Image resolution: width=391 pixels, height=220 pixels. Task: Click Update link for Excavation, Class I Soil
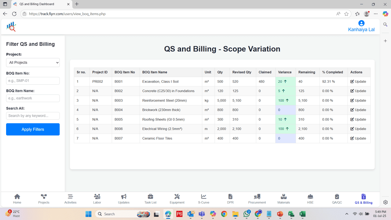point(360,81)
